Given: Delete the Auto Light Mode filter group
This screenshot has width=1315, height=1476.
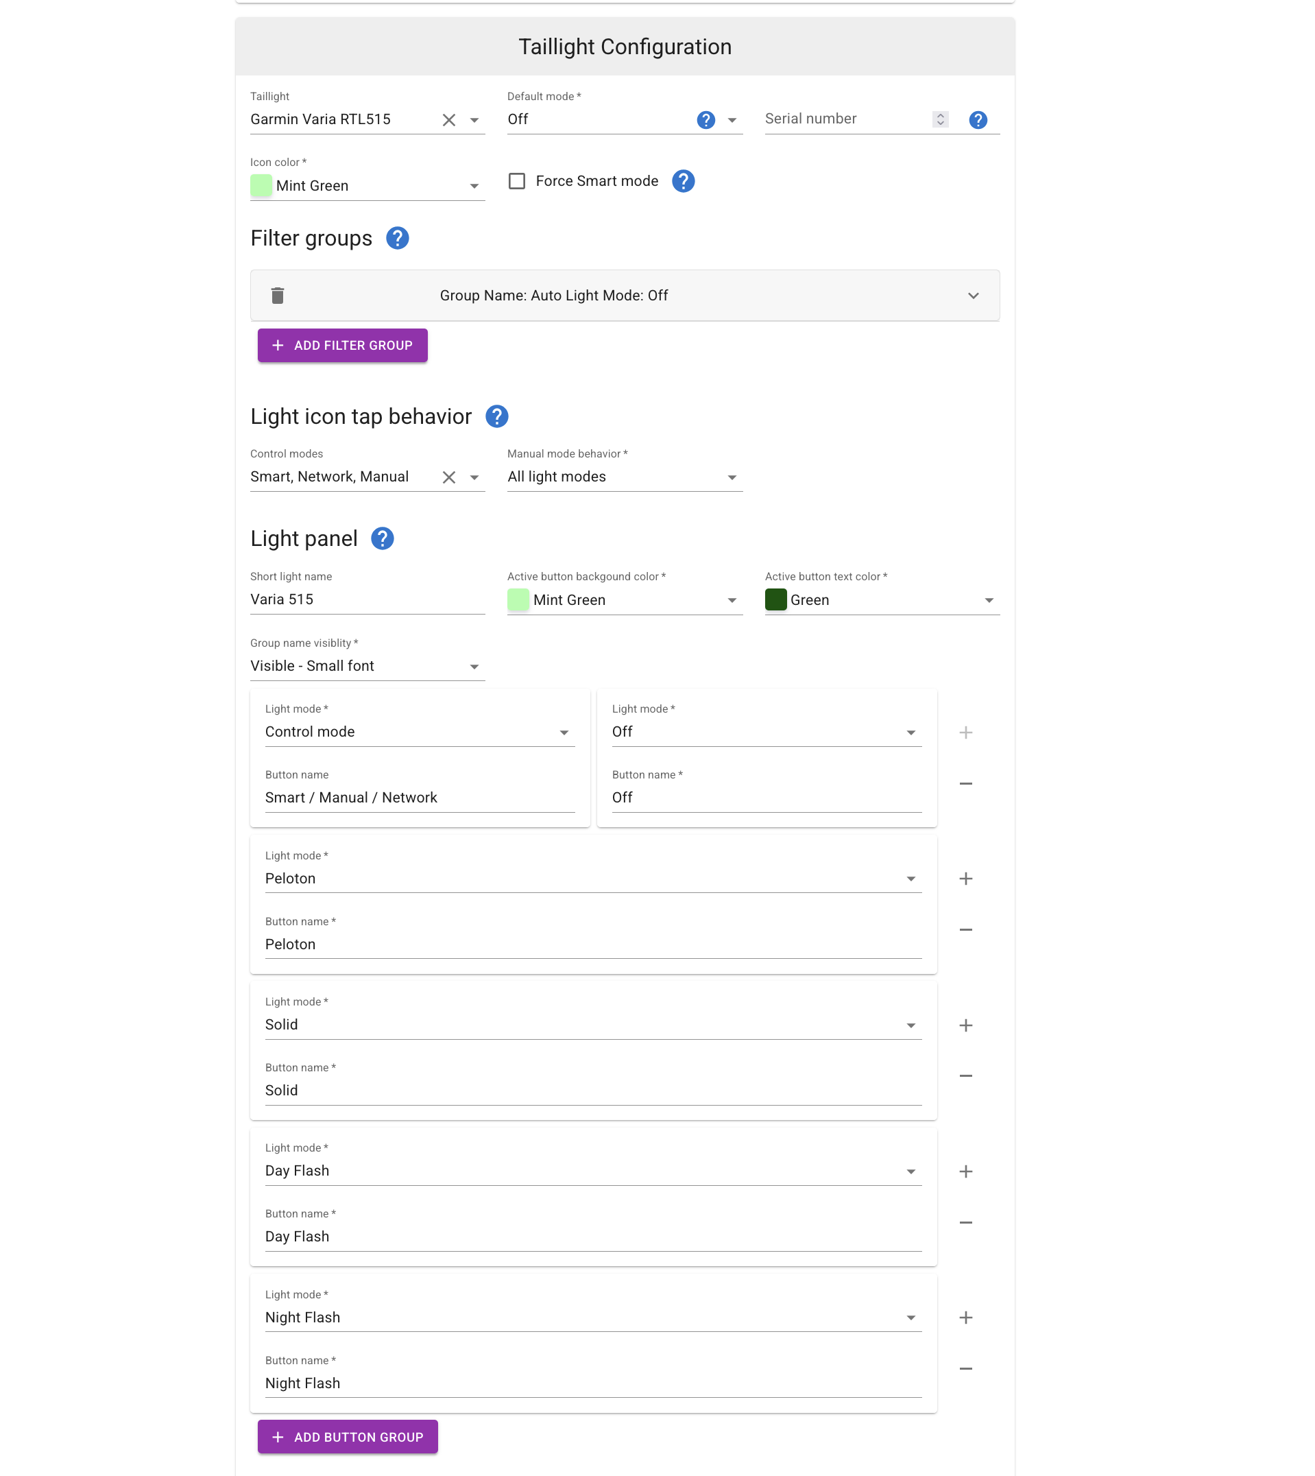Looking at the screenshot, I should [278, 296].
